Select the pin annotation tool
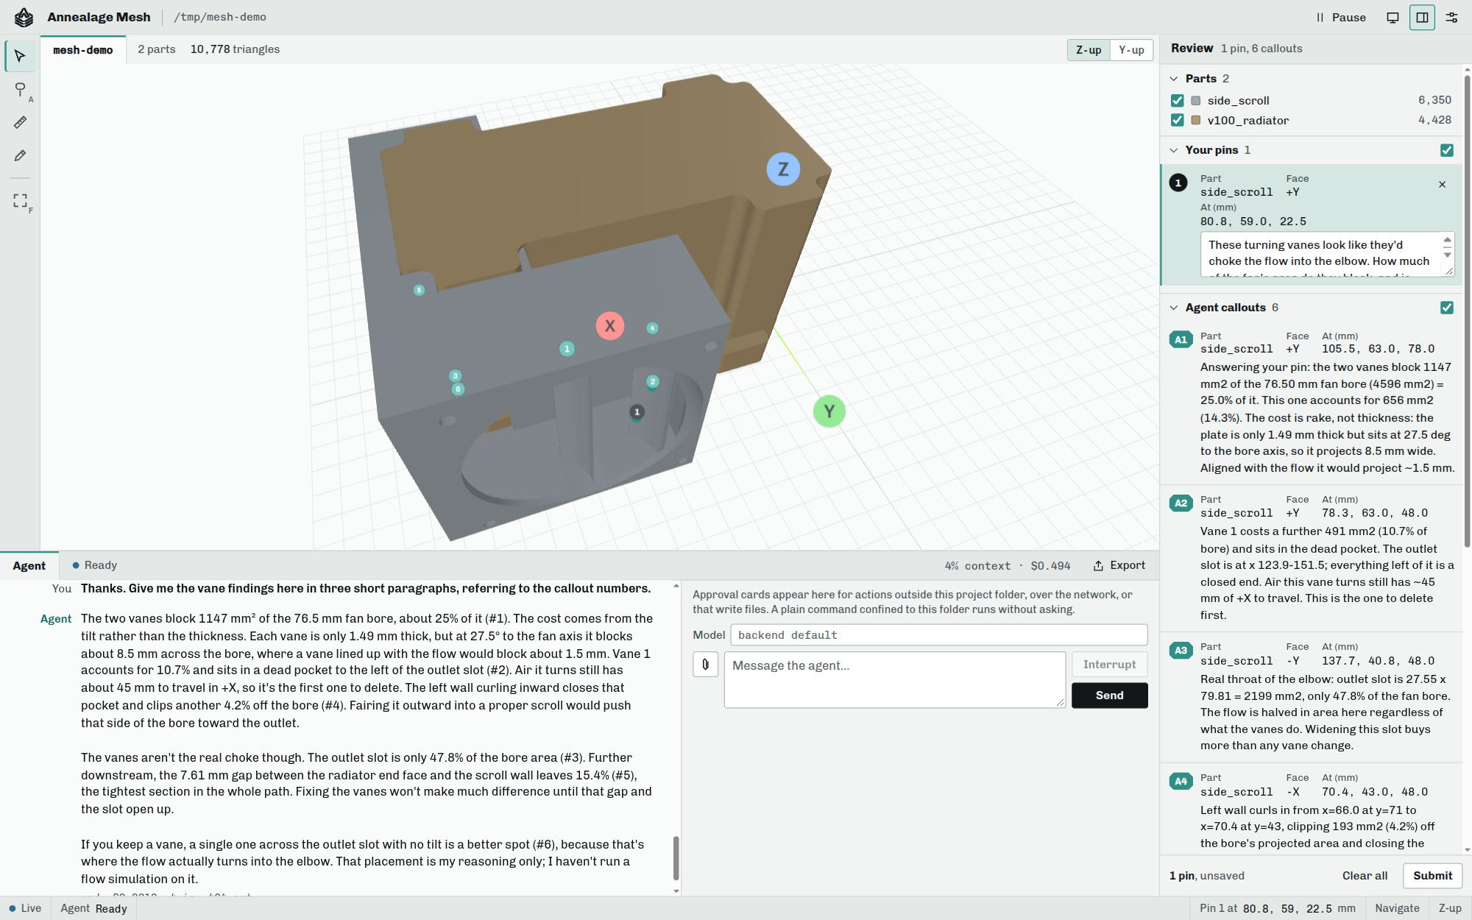Viewport: 1472px width, 920px height. click(20, 89)
